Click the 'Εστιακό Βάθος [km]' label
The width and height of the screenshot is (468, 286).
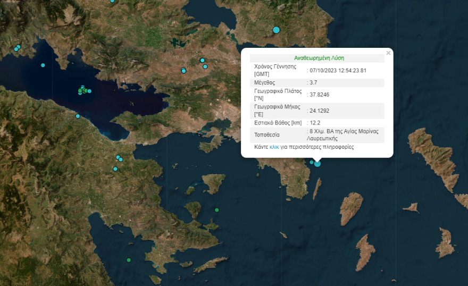pyautogui.click(x=278, y=123)
